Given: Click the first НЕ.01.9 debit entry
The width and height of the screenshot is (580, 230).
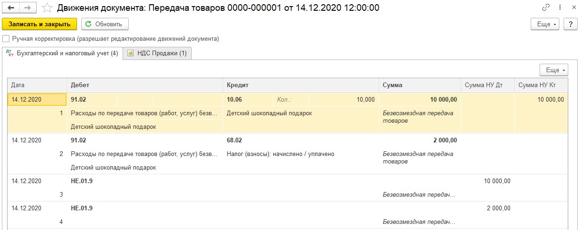Looking at the screenshot, I should coord(82,181).
